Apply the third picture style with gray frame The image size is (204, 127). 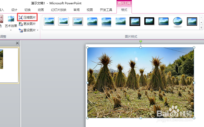coord(78,21)
